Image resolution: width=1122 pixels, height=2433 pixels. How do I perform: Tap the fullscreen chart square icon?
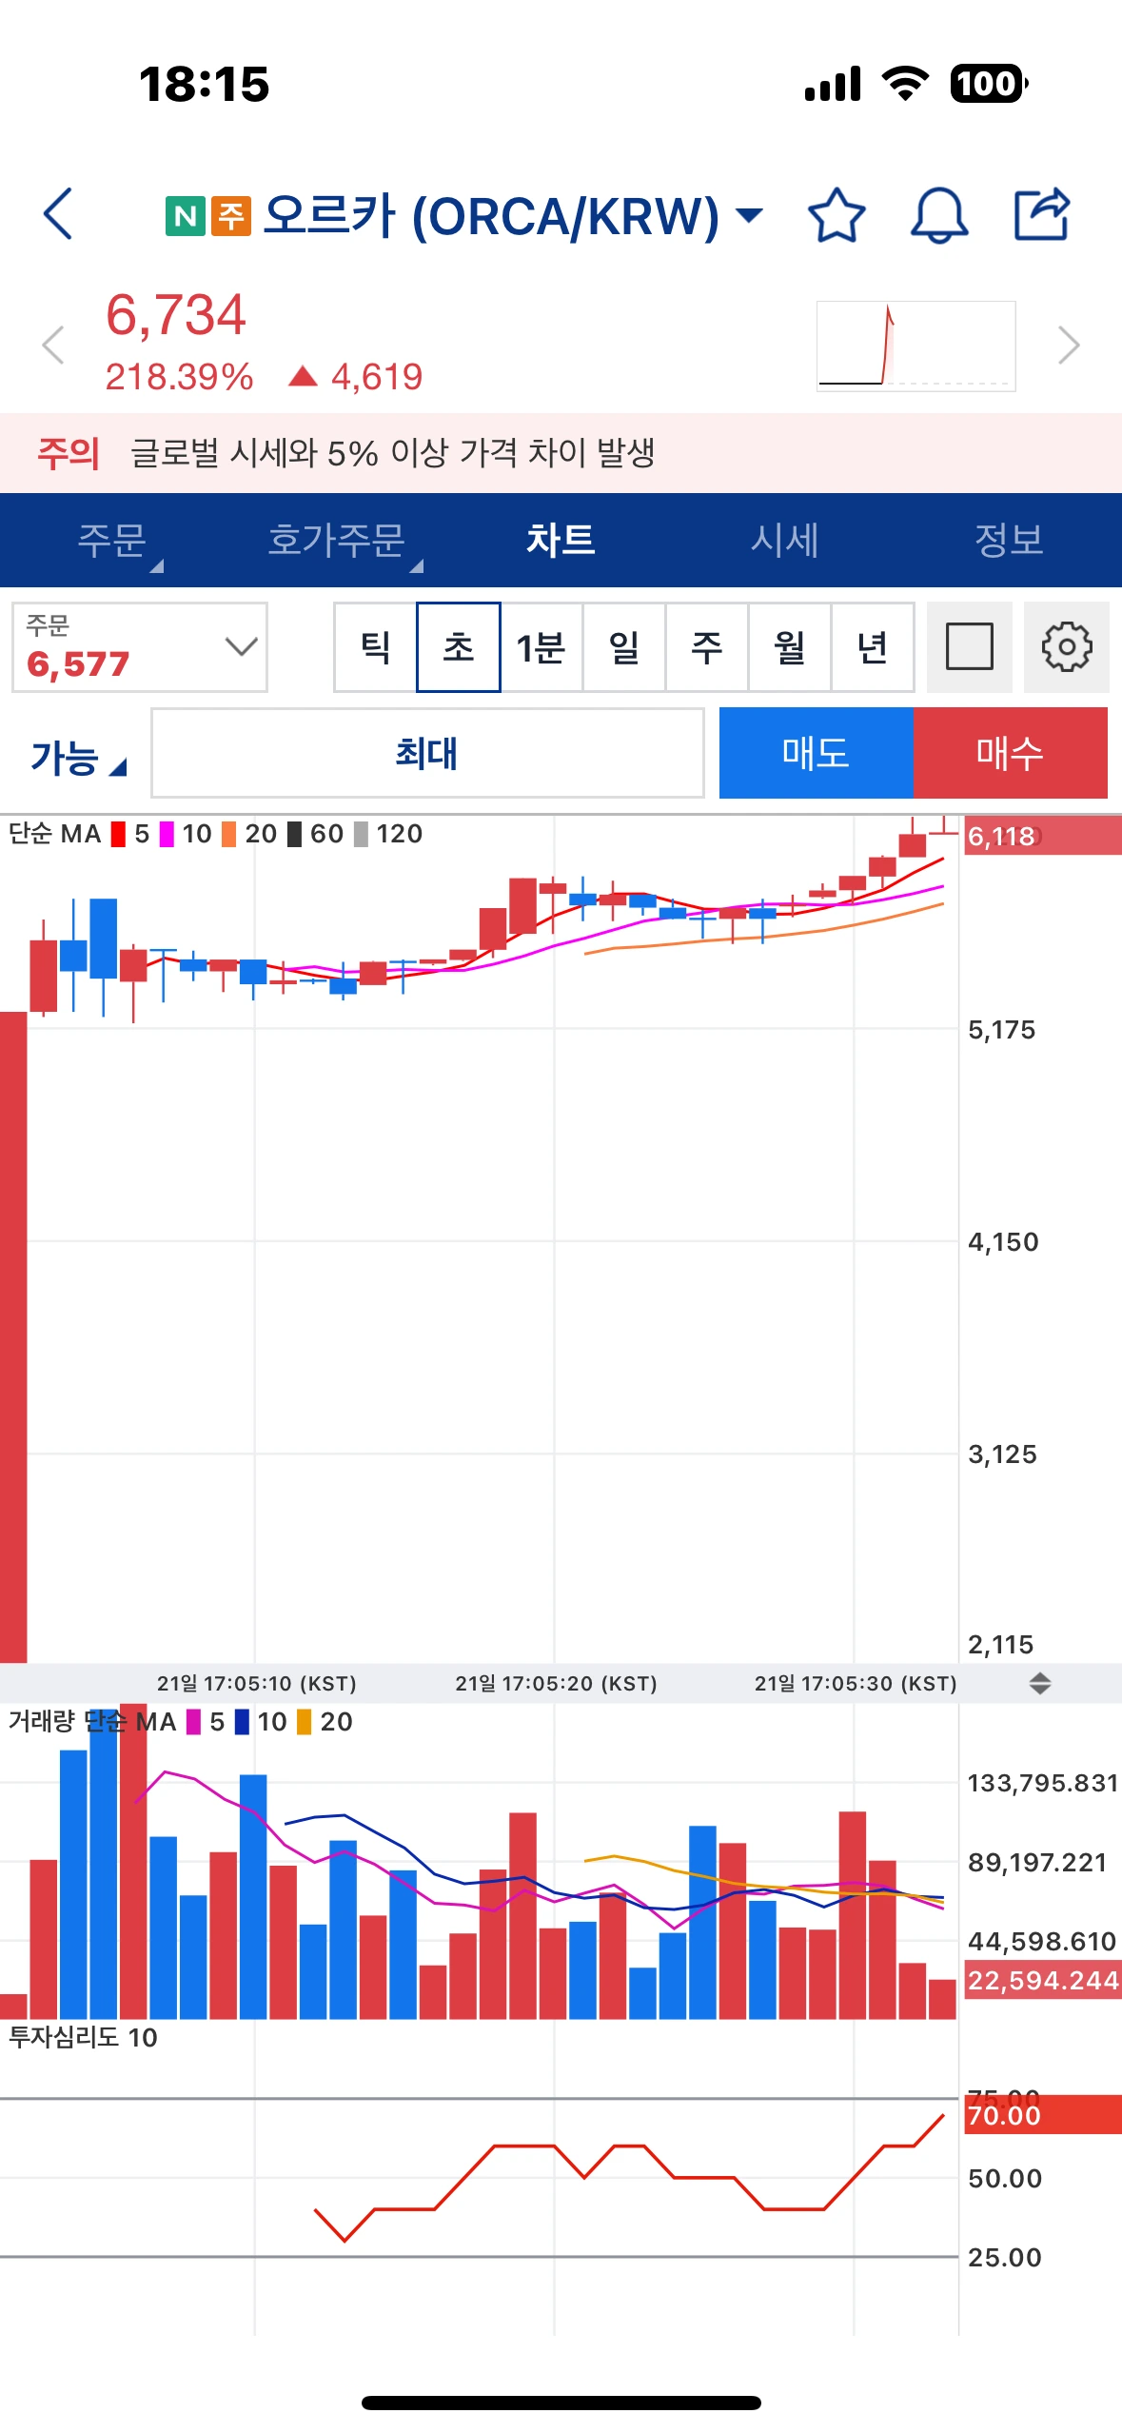[x=970, y=647]
